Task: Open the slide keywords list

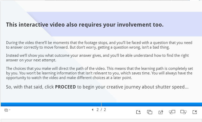Action: (x=6, y=110)
